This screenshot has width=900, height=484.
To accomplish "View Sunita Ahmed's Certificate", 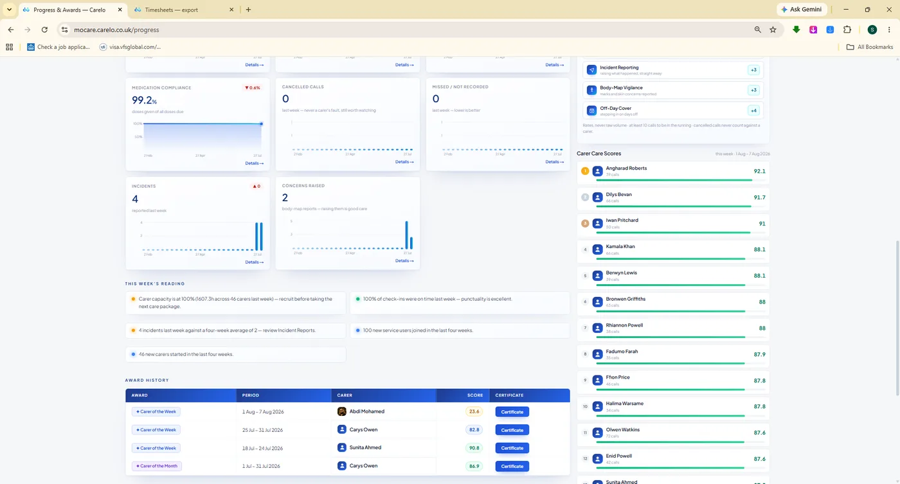I will click(x=512, y=448).
